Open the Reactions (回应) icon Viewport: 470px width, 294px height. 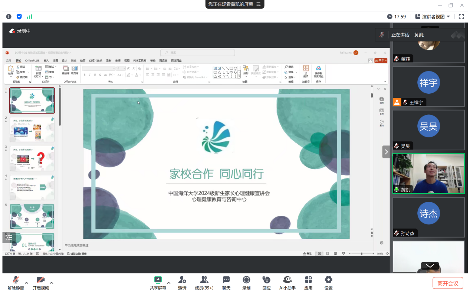coord(266,280)
